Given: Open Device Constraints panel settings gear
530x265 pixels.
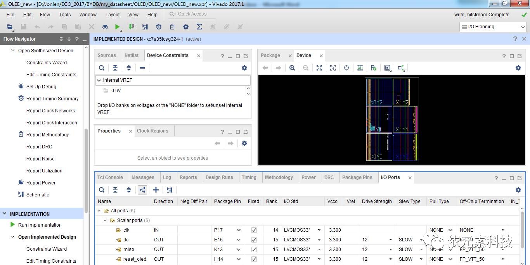Looking at the screenshot, I should pyautogui.click(x=244, y=68).
